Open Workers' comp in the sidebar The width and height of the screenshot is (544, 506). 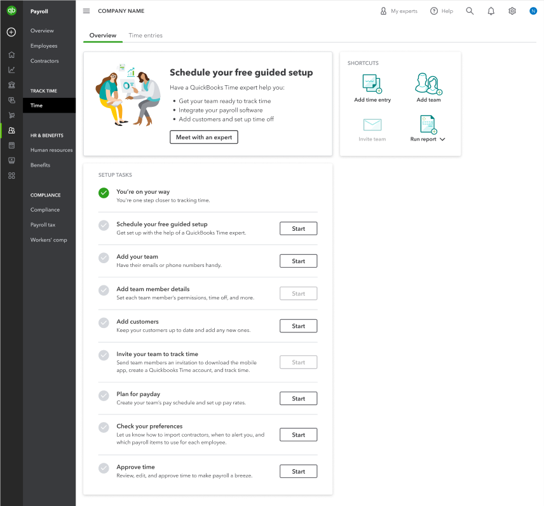pyautogui.click(x=48, y=240)
